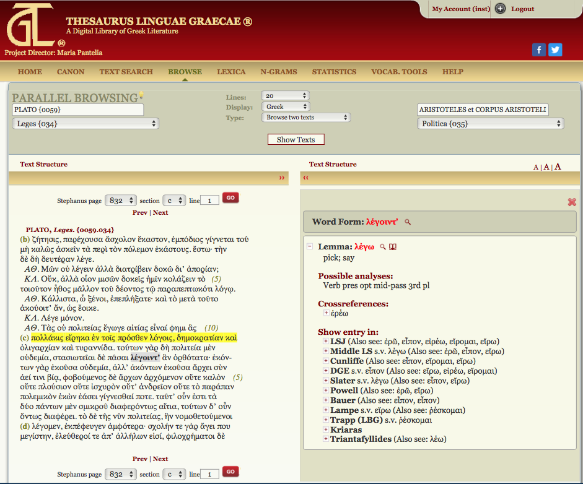Screen dimensions: 583x484
Task: Expand the LSJ dictionary entry
Action: [326, 342]
